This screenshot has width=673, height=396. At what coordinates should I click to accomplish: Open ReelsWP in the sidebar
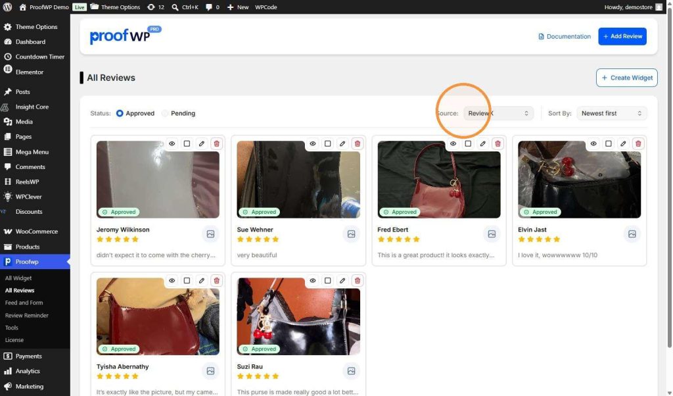pos(35,182)
